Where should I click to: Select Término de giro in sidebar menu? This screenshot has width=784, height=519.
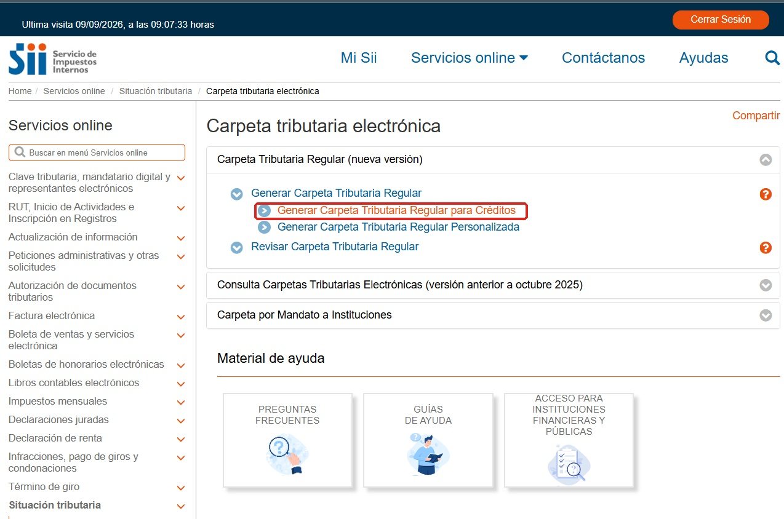coord(44,487)
